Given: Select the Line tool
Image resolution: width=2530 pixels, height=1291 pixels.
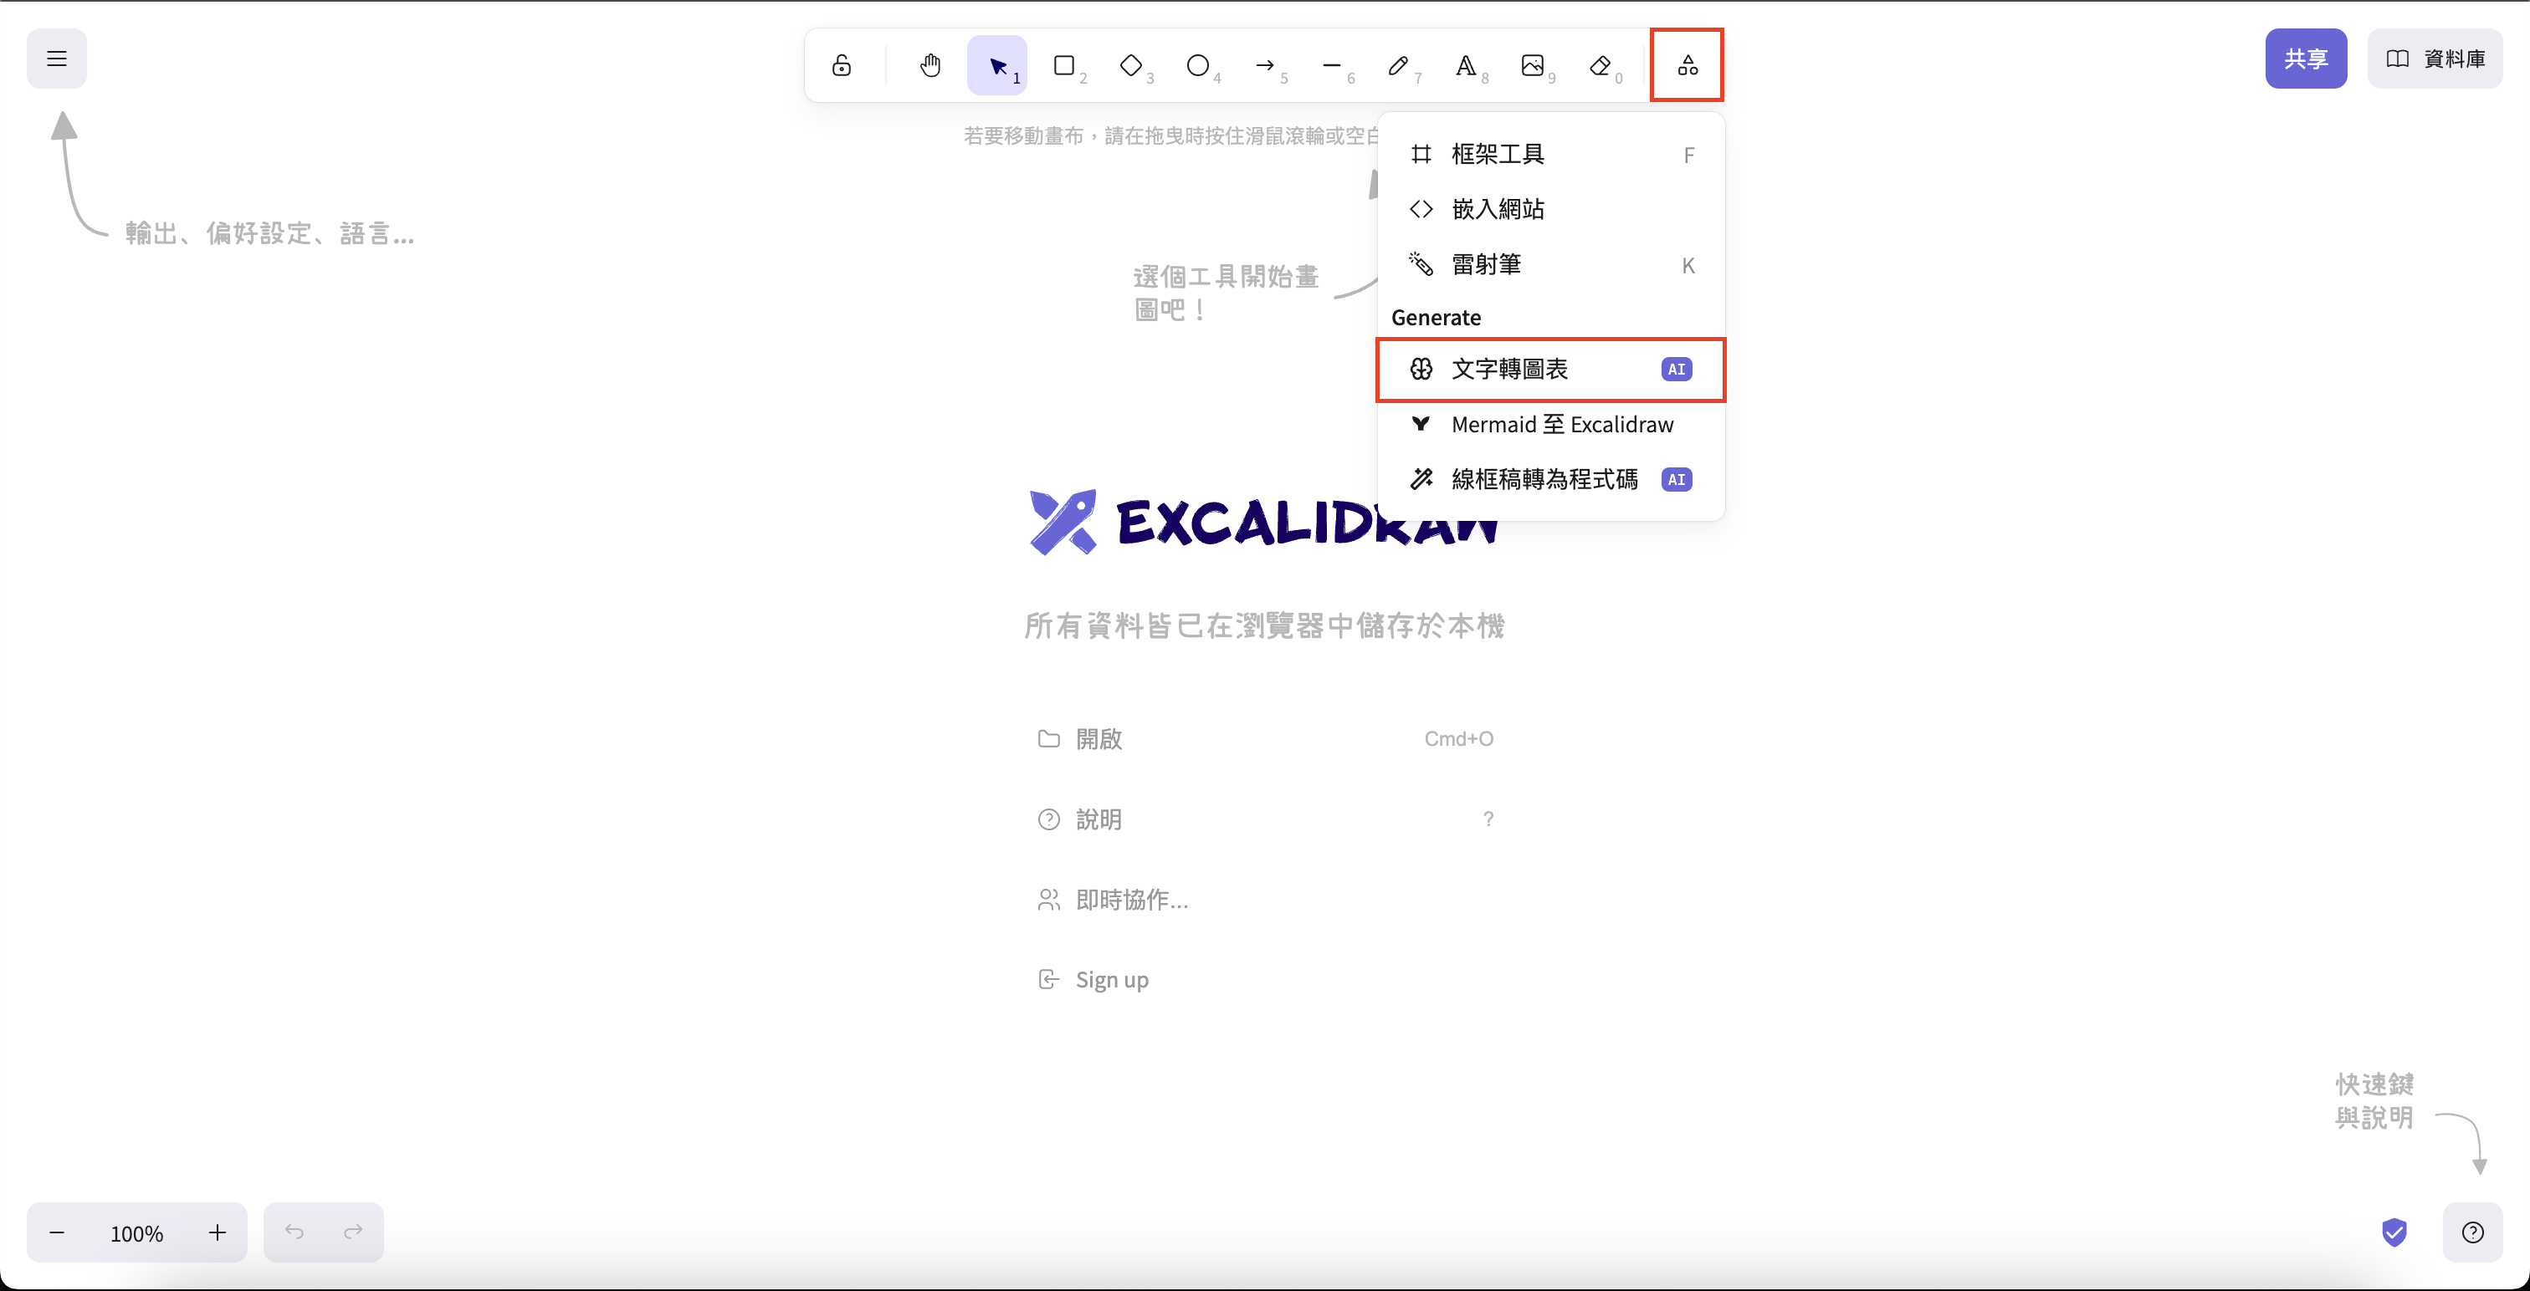Looking at the screenshot, I should pyautogui.click(x=1332, y=66).
